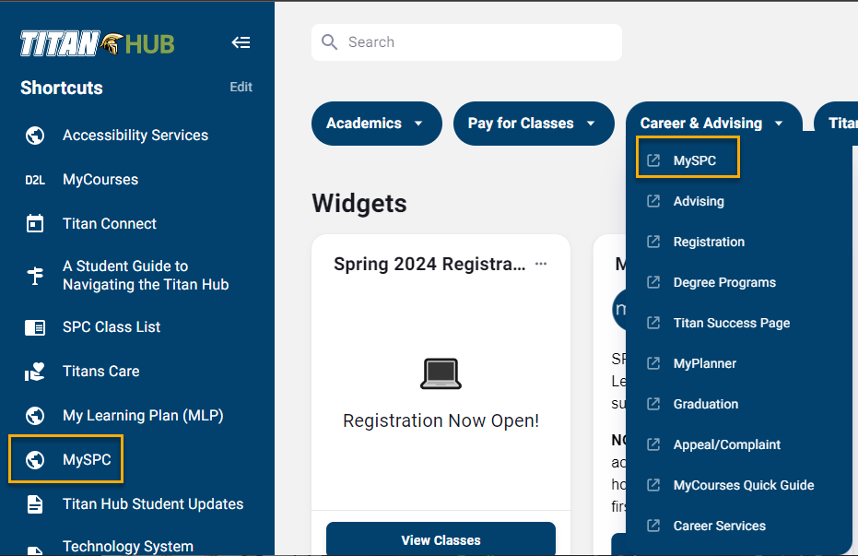
Task: Focus the Search input field
Action: coord(466,42)
